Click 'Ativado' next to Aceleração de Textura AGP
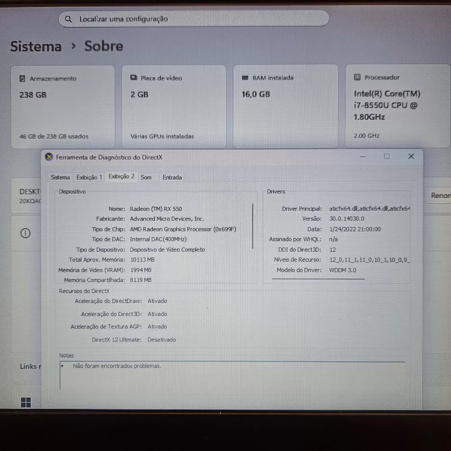451x451 pixels. pos(157,327)
